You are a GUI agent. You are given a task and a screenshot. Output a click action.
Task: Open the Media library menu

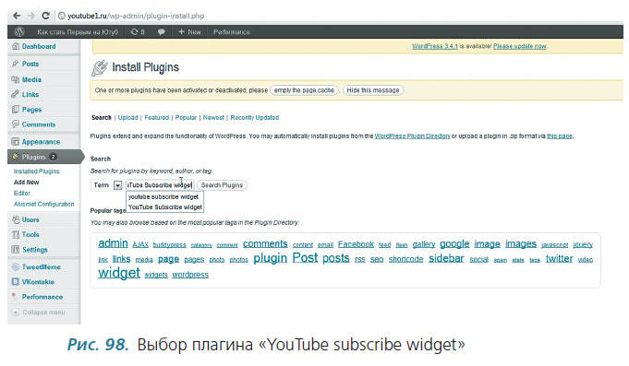[x=31, y=79]
